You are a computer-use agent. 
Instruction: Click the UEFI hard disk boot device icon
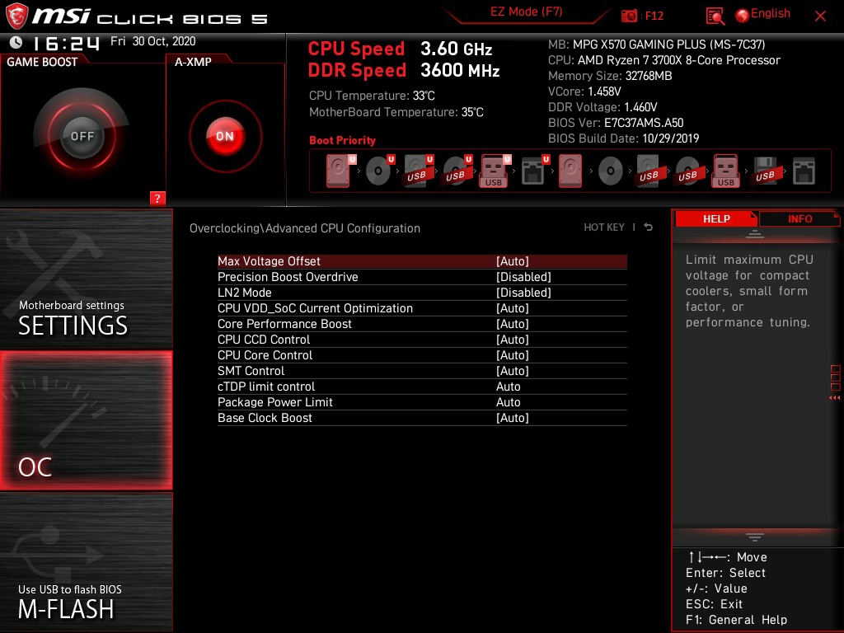point(340,171)
